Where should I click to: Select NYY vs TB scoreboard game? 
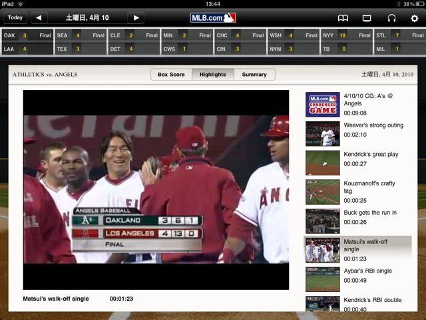click(347, 42)
